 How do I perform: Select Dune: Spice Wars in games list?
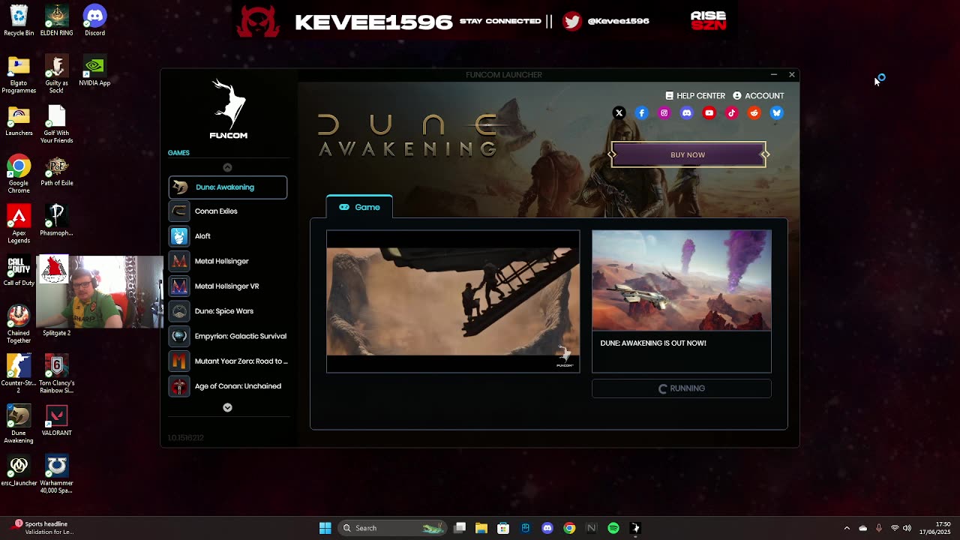click(x=227, y=311)
